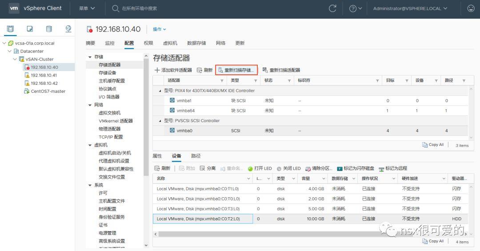
Task: Collapse the 存储 section in config menu
Action: click(x=90, y=57)
